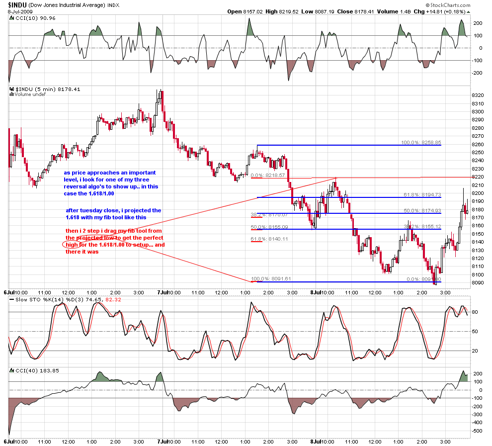Screen dimensions: 492x446
Task: Click the StockCharts.com copyright link
Action: 448,5
